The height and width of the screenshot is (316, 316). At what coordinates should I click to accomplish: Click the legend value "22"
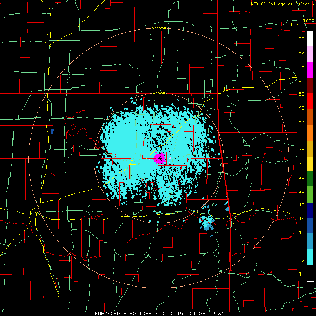pos(302,191)
